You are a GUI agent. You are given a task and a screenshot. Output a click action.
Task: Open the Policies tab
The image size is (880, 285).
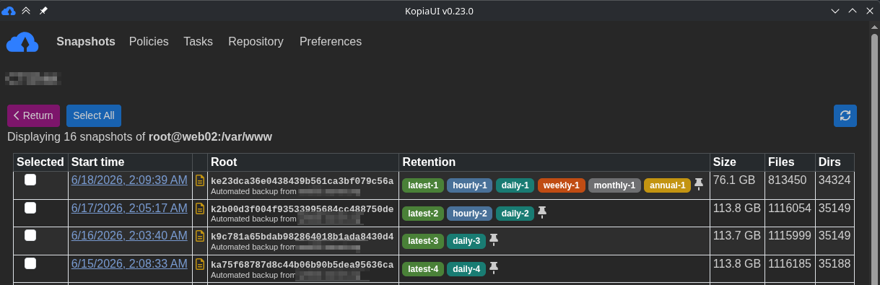[149, 42]
